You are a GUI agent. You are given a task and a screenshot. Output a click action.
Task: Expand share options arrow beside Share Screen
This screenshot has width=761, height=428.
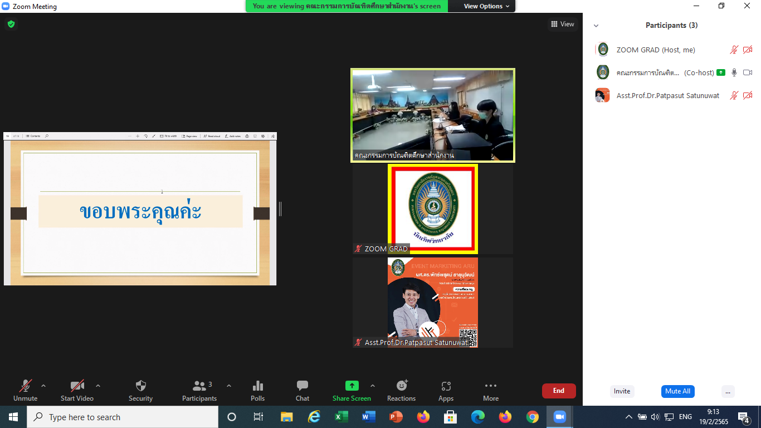coord(373,386)
